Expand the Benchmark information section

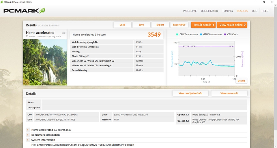tap(28, 135)
